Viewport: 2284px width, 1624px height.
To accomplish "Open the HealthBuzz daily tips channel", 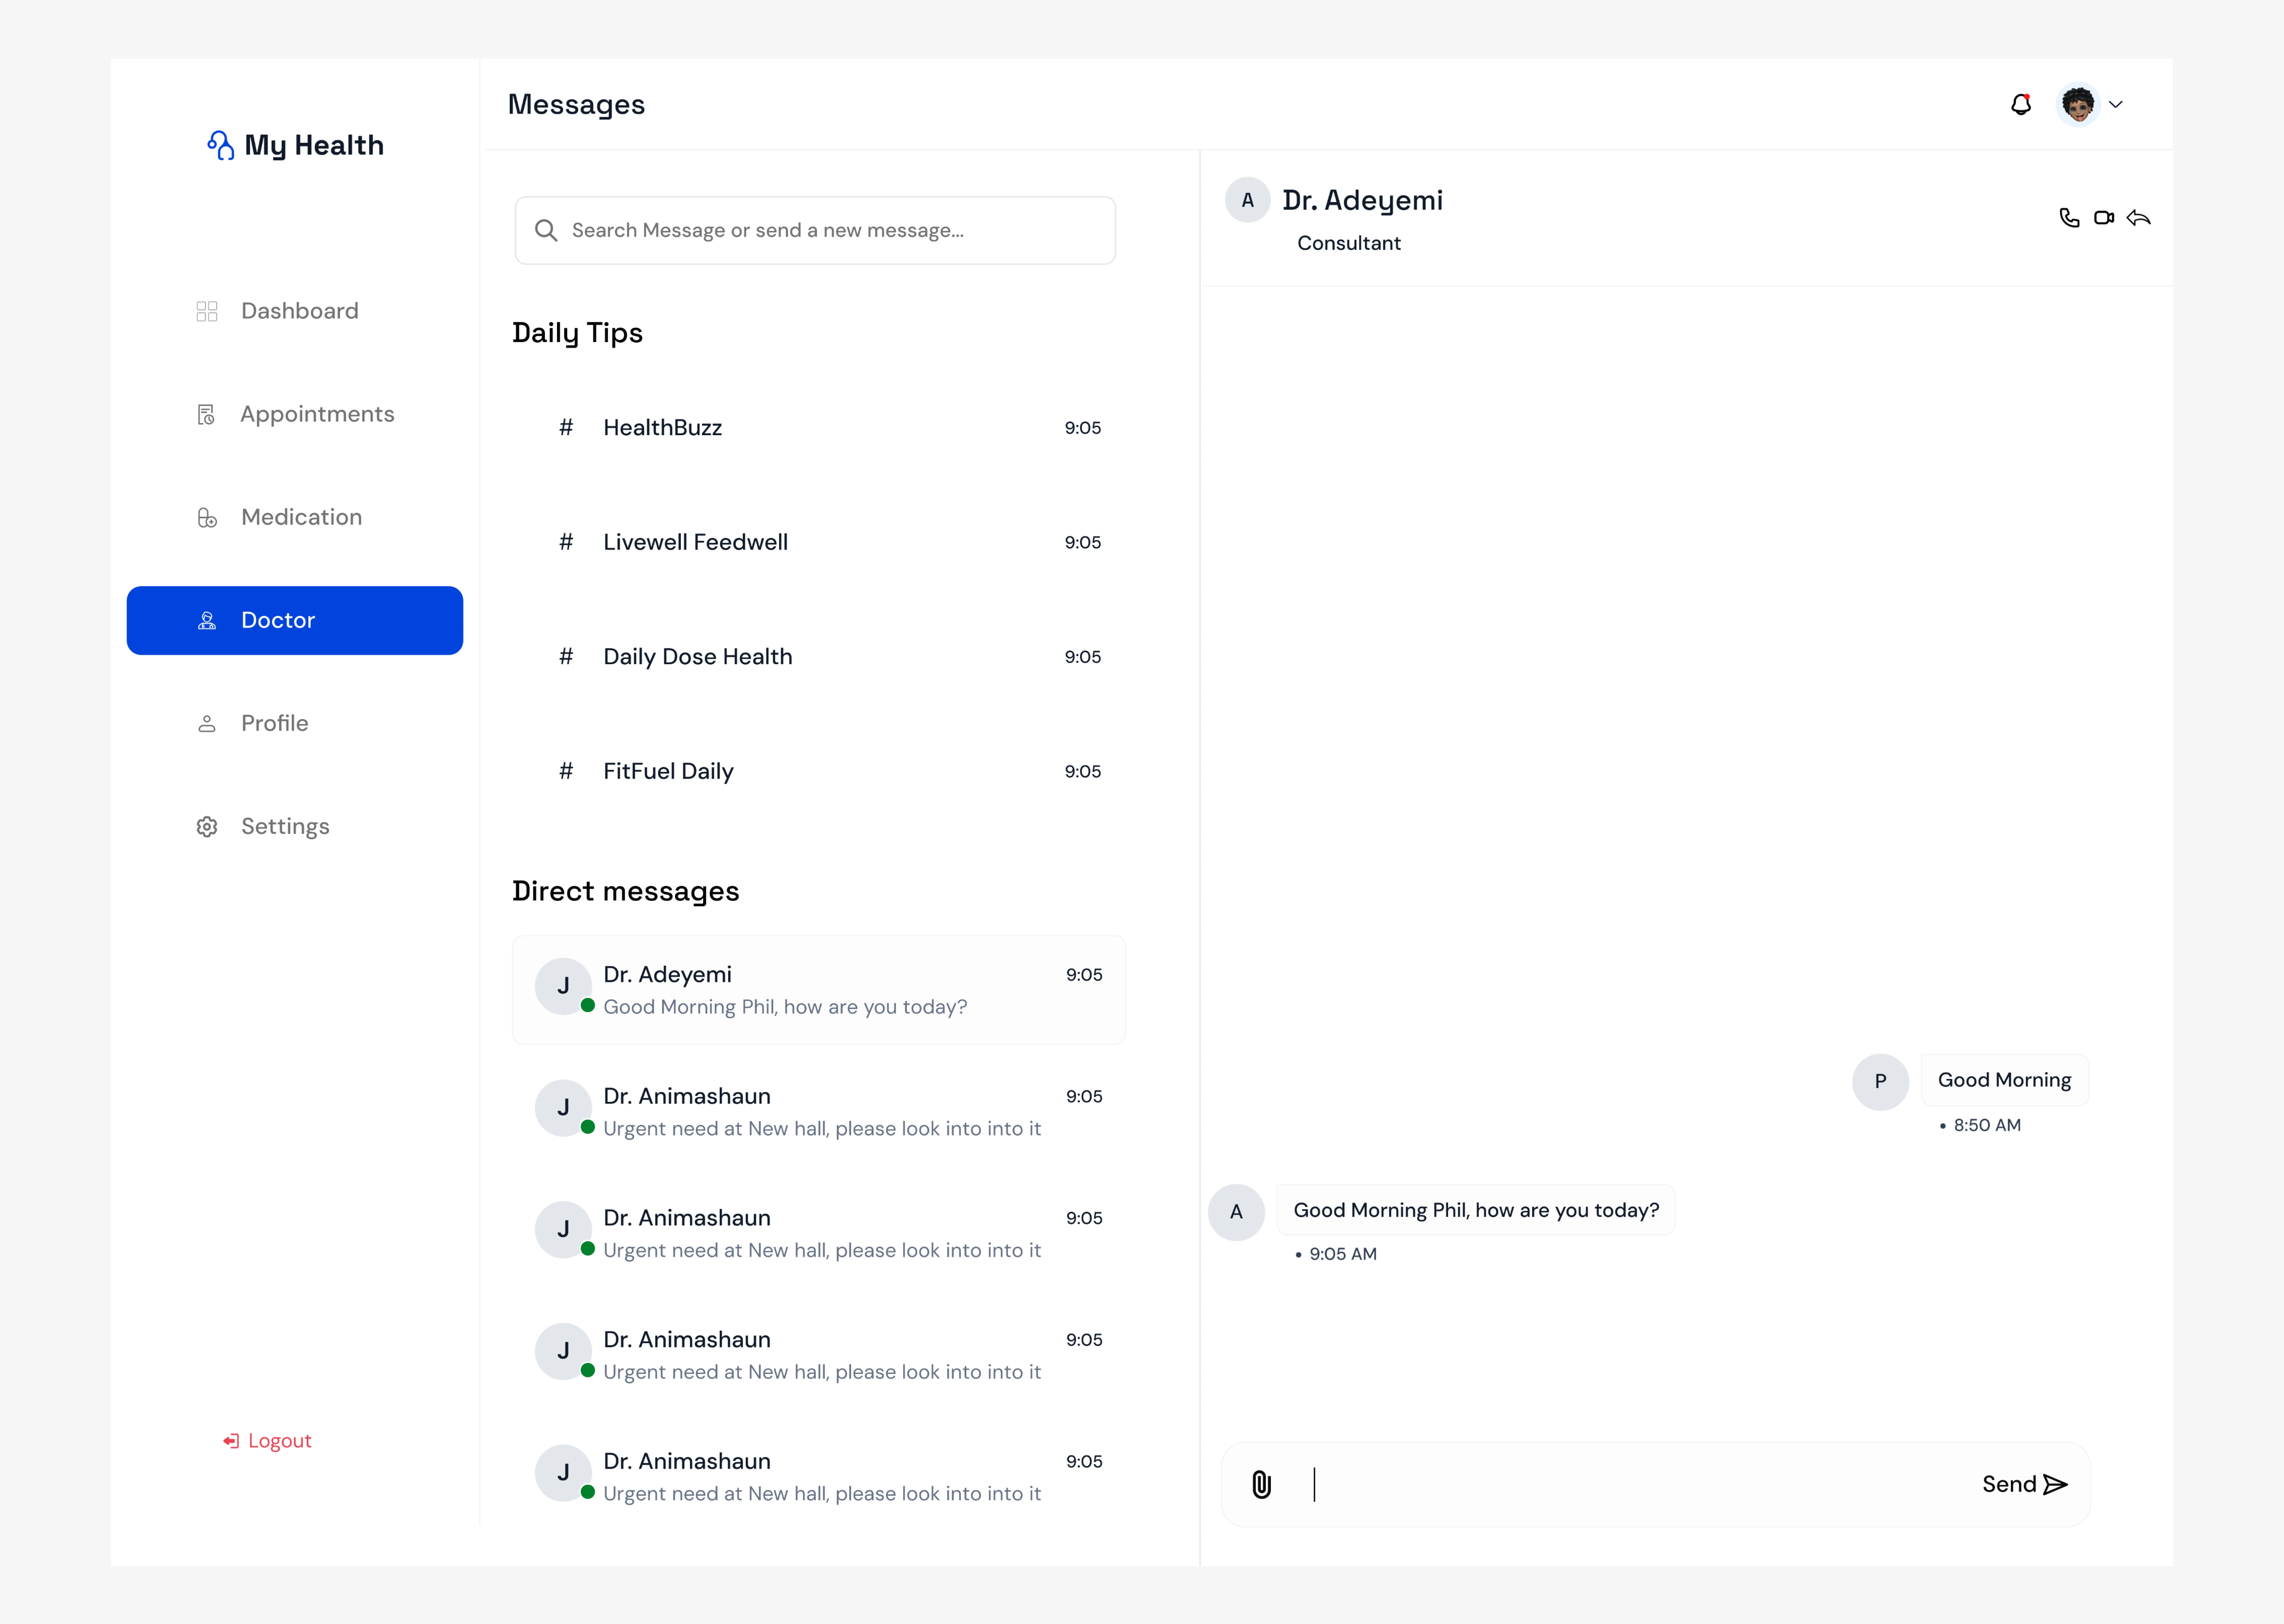I will coord(662,428).
